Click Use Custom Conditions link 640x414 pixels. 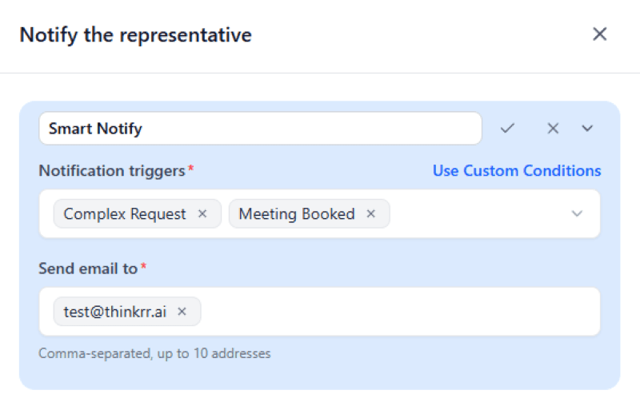pyautogui.click(x=517, y=171)
